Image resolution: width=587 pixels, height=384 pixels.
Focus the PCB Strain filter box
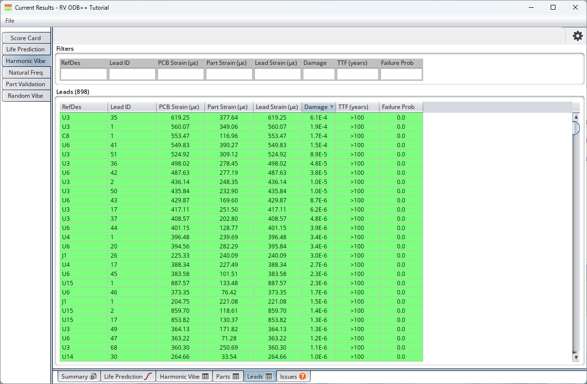pyautogui.click(x=180, y=74)
